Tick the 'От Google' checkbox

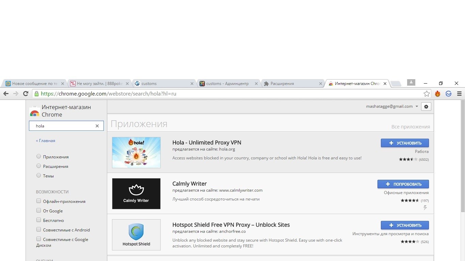(x=38, y=210)
